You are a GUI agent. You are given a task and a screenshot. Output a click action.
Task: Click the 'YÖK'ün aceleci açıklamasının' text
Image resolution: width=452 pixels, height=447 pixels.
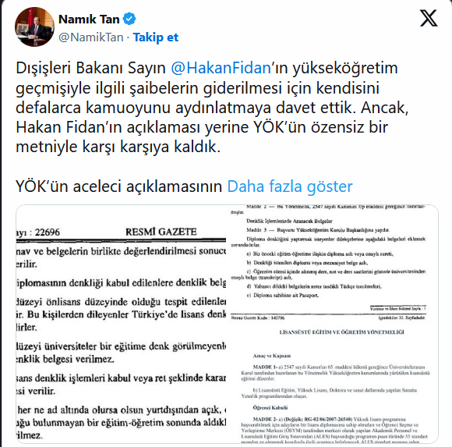(x=118, y=186)
